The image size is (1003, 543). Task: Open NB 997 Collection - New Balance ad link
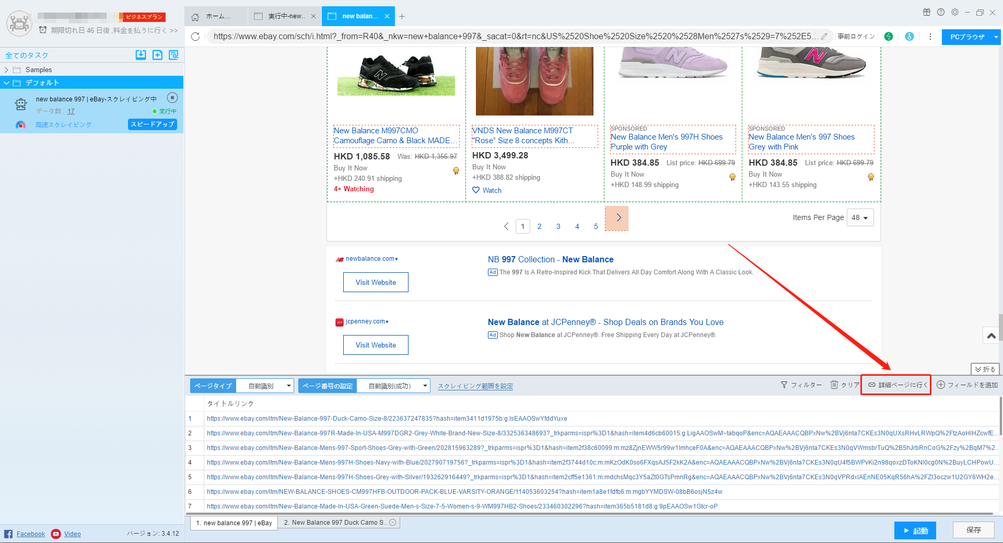[x=551, y=259]
